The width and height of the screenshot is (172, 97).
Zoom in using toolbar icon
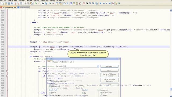click(50, 4)
